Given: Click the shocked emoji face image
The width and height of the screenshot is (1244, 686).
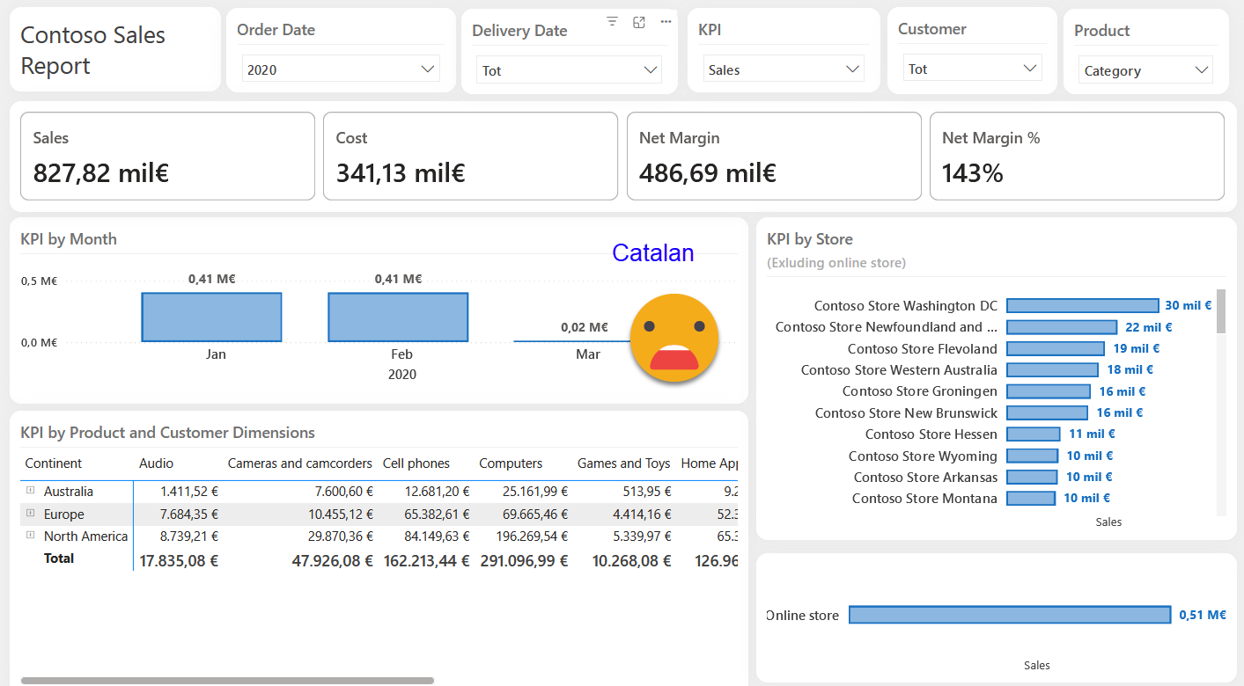Looking at the screenshot, I should point(674,339).
